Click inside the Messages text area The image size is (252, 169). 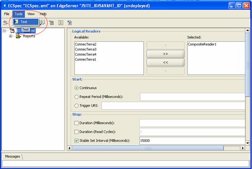[x=126, y=164]
